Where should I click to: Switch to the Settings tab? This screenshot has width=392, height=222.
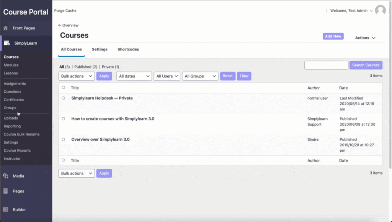(100, 49)
